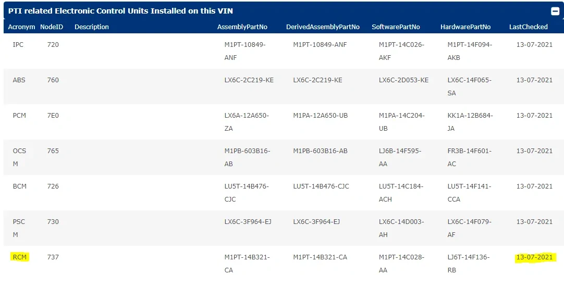This screenshot has width=564, height=287.
Task: Click the LastChecked column header
Action: pos(528,27)
